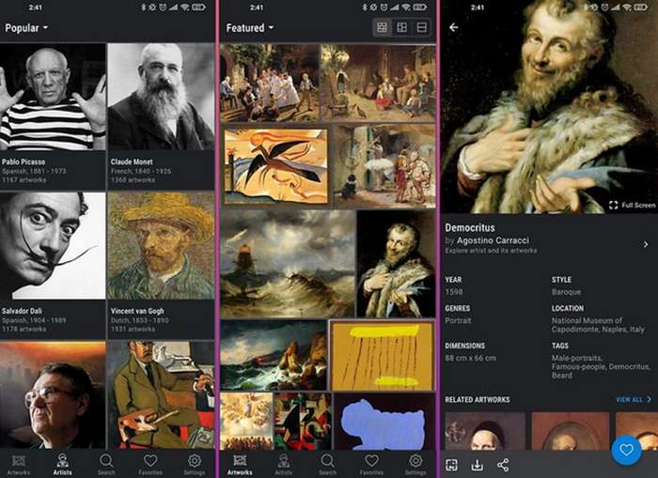
Task: Select the 88 cm x 66 cm dimensions
Action: click(470, 358)
